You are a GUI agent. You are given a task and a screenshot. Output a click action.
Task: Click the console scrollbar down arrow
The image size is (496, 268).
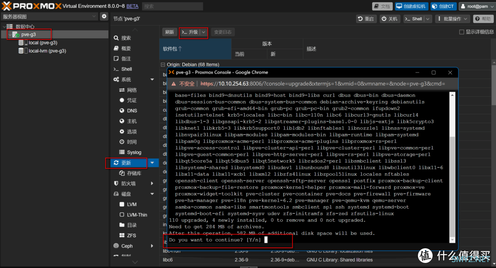[x=452, y=240]
